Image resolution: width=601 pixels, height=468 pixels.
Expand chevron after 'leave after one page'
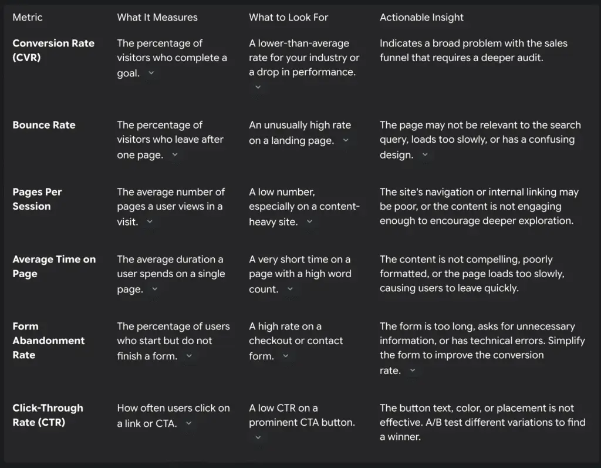[x=174, y=155]
